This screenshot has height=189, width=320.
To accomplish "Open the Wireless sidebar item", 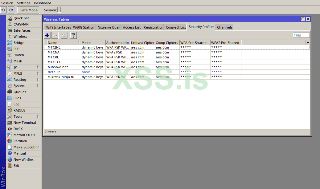I will tap(24, 37).
